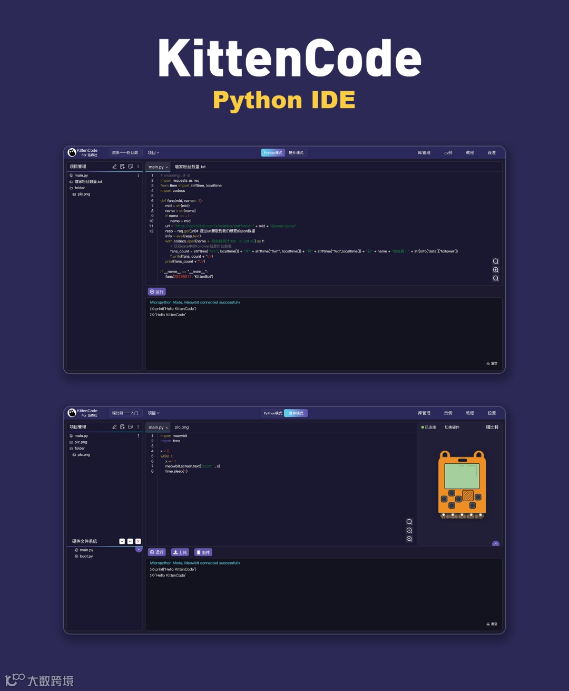
Task: Open the main.py row kebab menu in 喵比特 window
Action: (138, 436)
